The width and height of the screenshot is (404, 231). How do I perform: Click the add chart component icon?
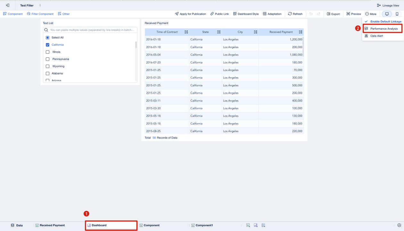248,225
